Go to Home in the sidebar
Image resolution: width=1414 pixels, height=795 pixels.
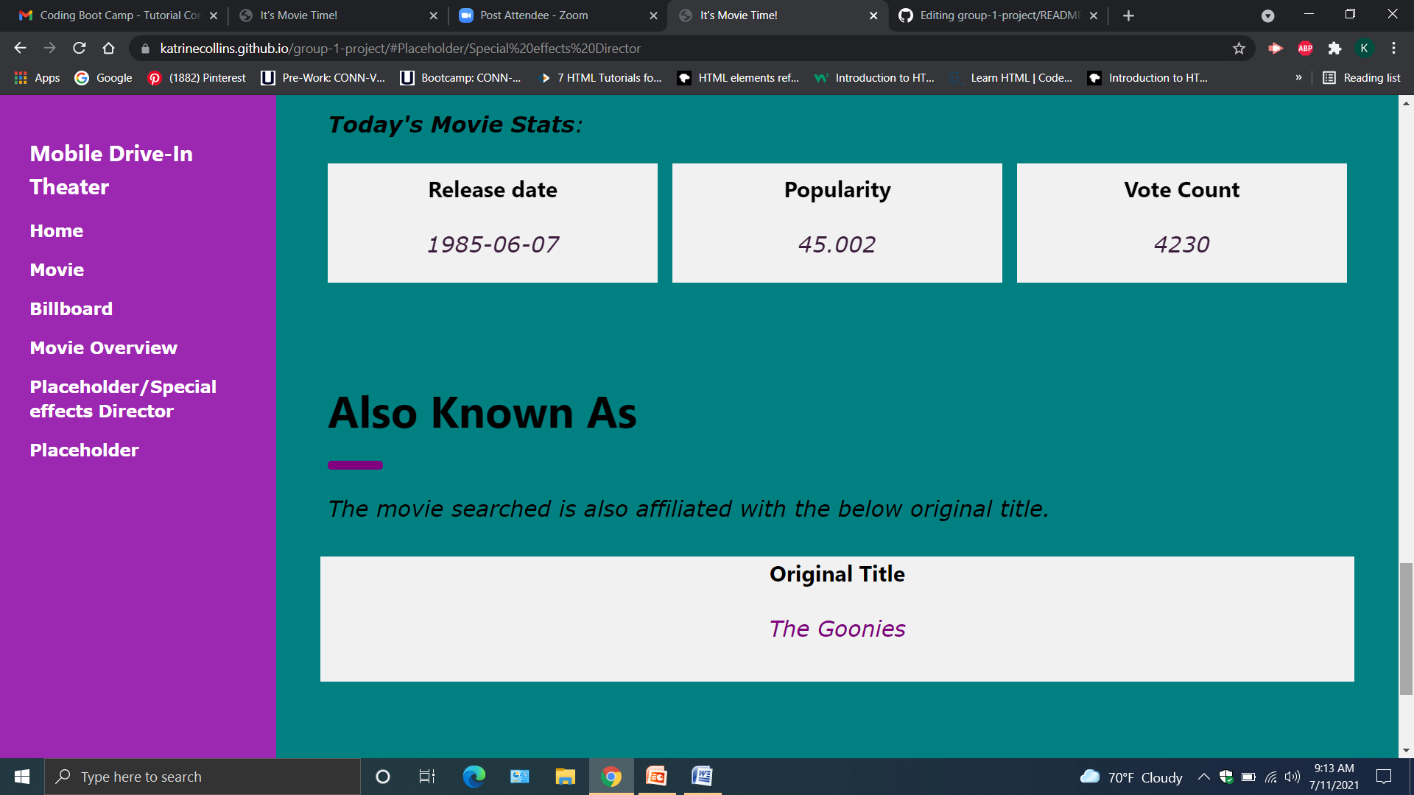(57, 231)
